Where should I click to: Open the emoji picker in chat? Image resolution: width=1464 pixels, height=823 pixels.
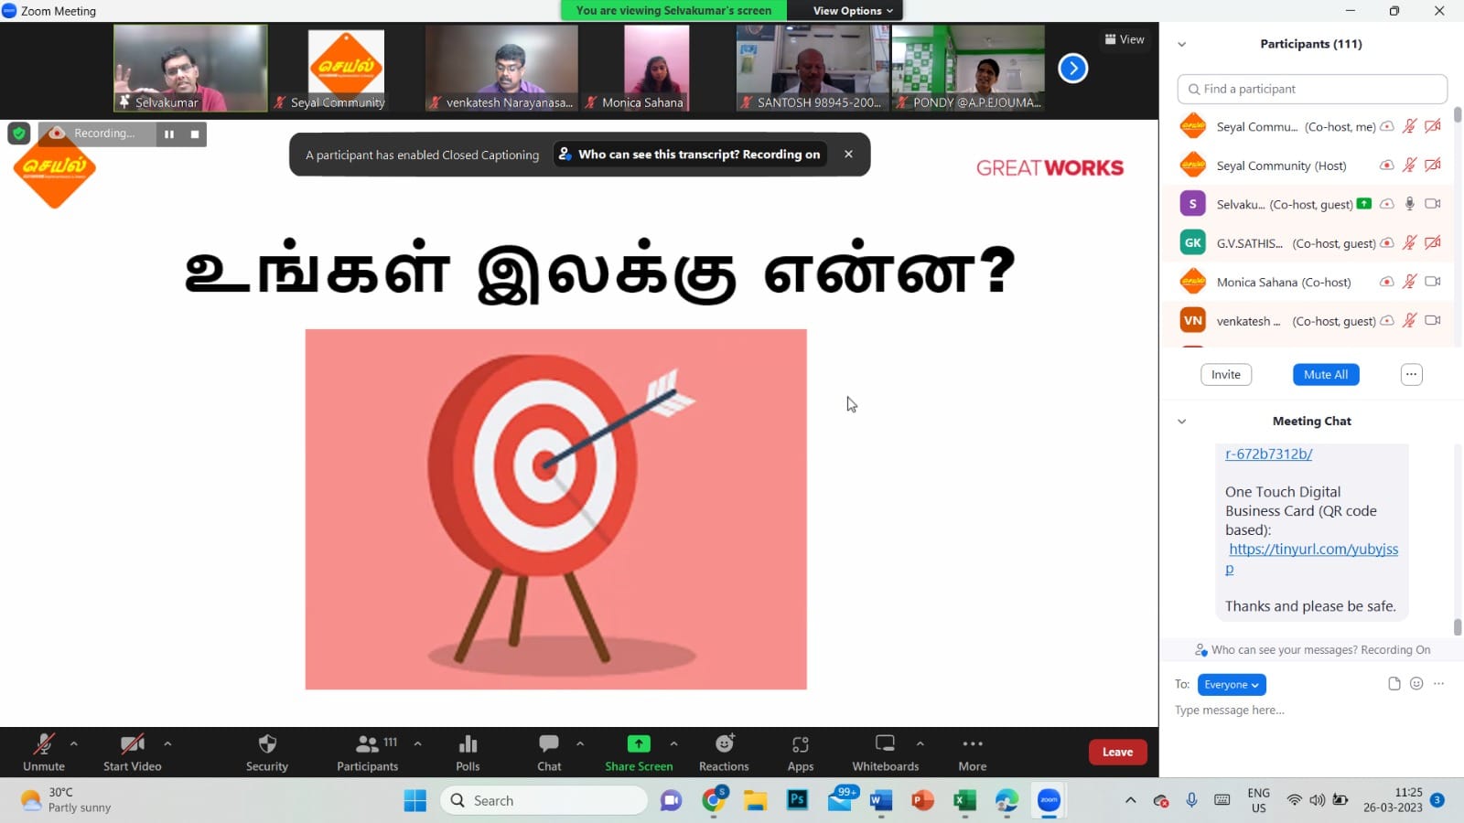coord(1416,684)
